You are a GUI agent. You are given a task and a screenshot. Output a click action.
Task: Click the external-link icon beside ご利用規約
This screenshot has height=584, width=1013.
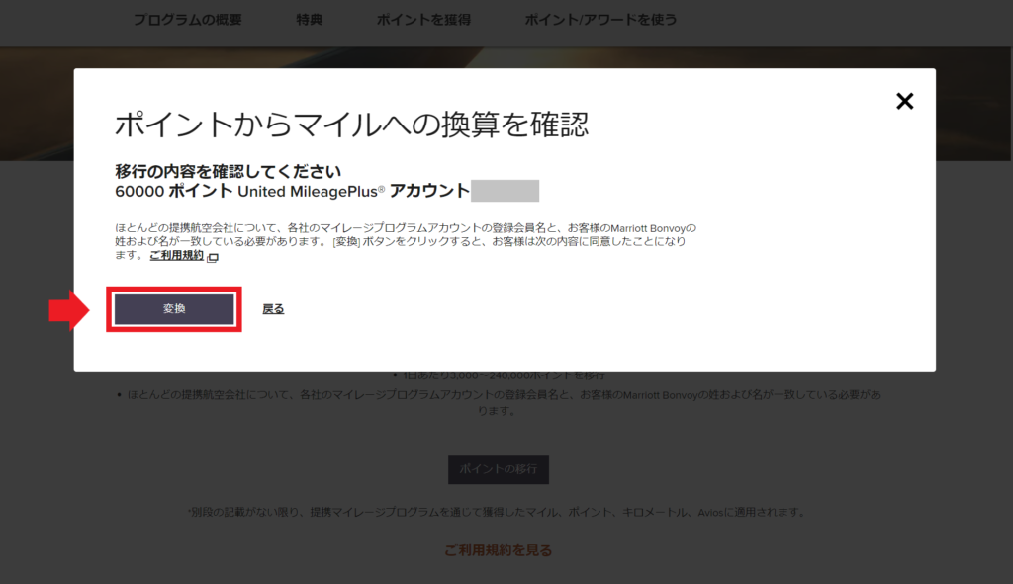213,257
